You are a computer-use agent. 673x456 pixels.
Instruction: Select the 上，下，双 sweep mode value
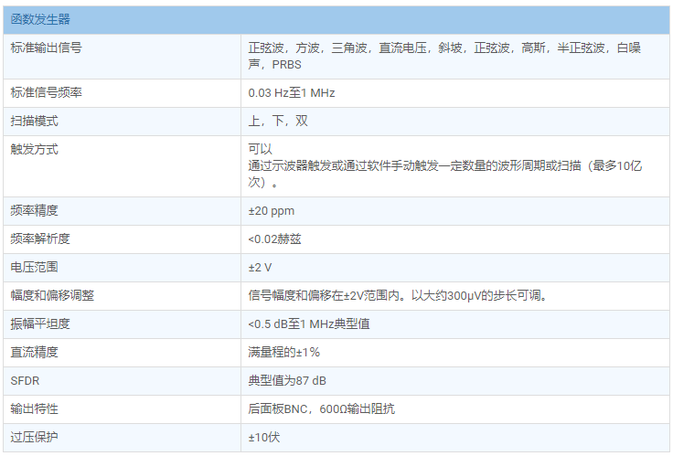point(278,122)
